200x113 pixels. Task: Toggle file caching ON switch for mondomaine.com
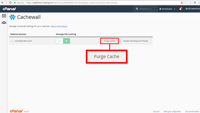[x=63, y=41]
